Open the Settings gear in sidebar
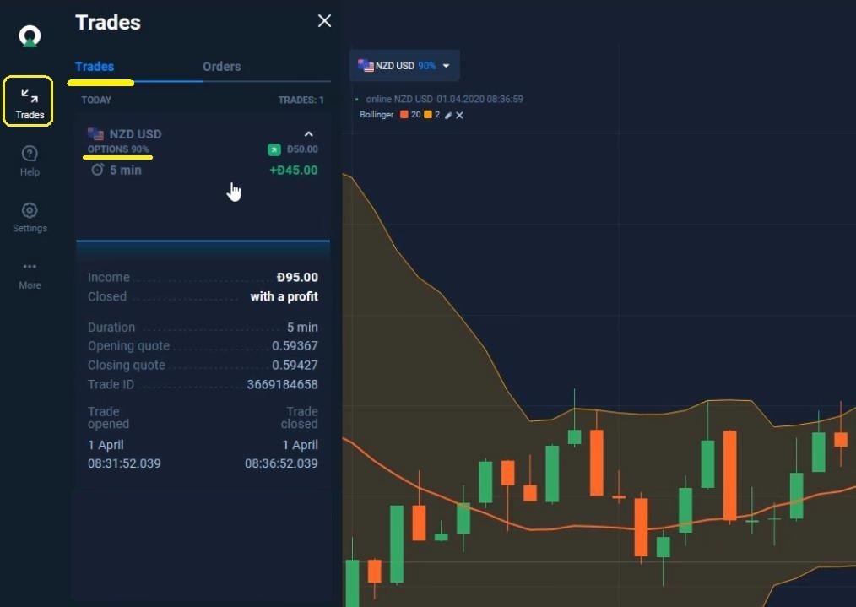 [30, 217]
